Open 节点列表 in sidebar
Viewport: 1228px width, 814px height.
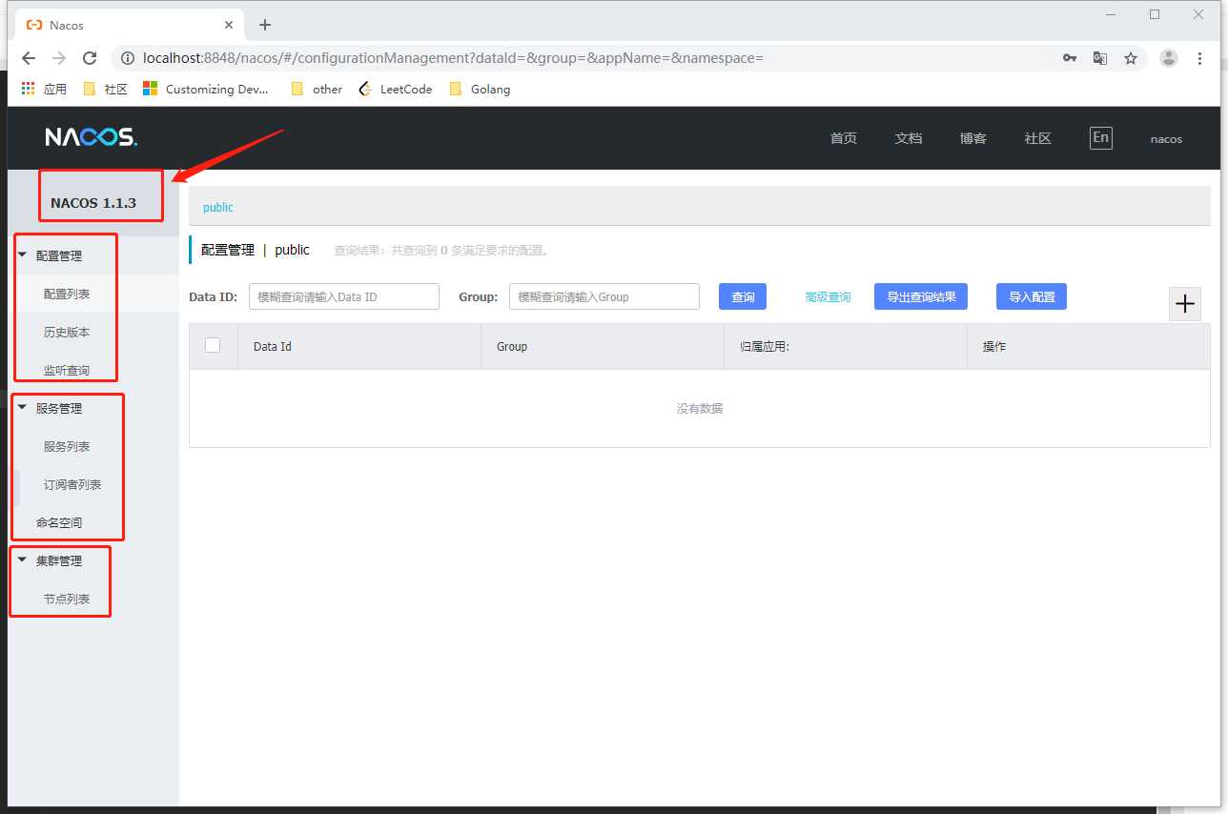(67, 599)
